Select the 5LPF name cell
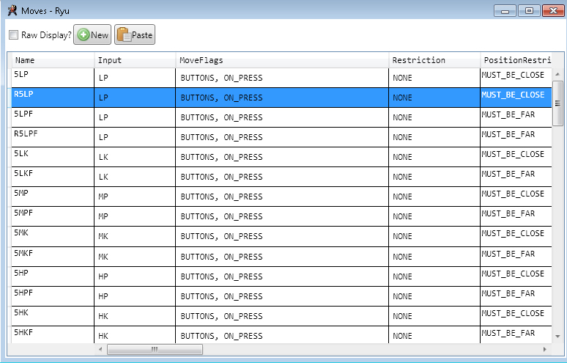 [53, 117]
